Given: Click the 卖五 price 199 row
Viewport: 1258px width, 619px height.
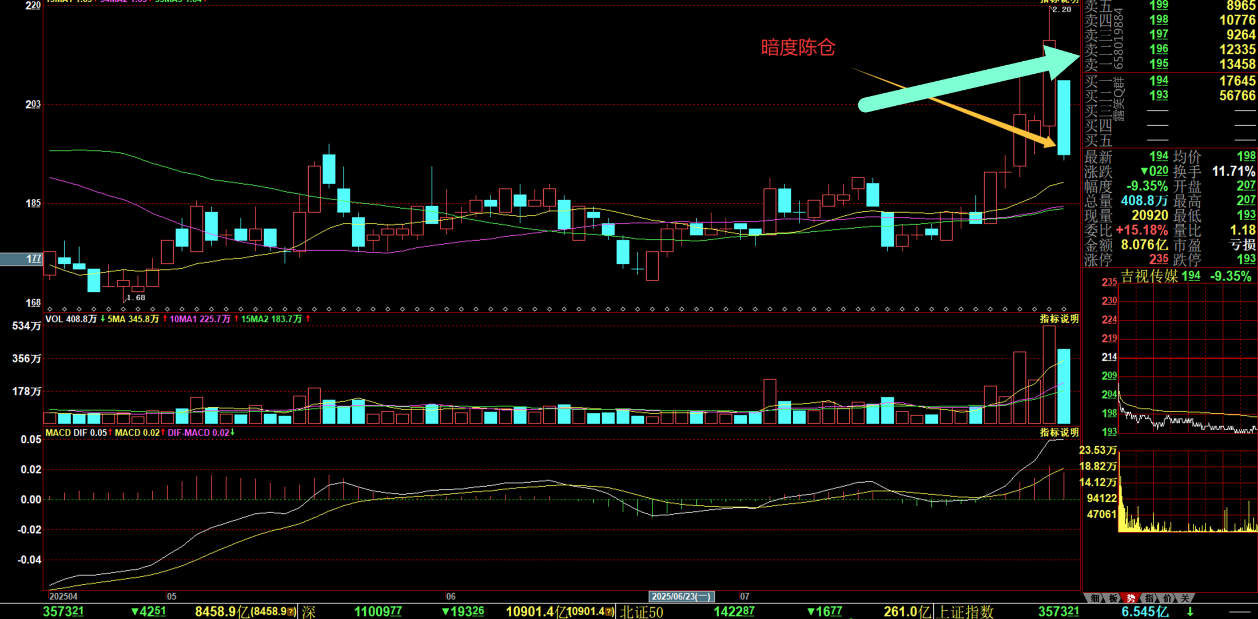Looking at the screenshot, I should click(1170, 6).
